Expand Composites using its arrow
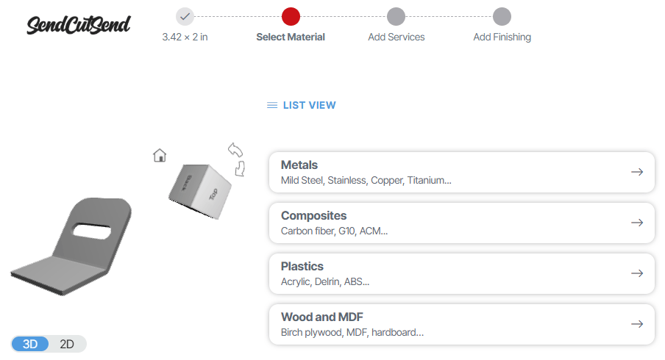The width and height of the screenshot is (665, 360). [x=637, y=223]
